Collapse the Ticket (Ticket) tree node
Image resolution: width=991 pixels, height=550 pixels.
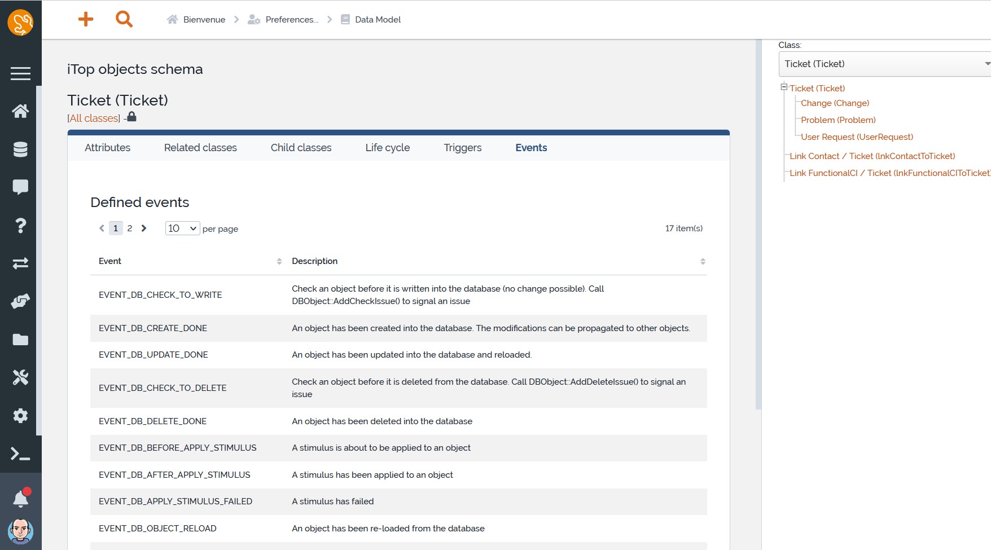784,87
